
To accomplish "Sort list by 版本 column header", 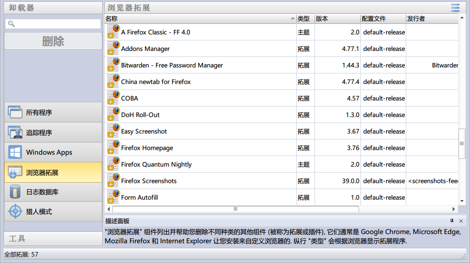I will [337, 19].
